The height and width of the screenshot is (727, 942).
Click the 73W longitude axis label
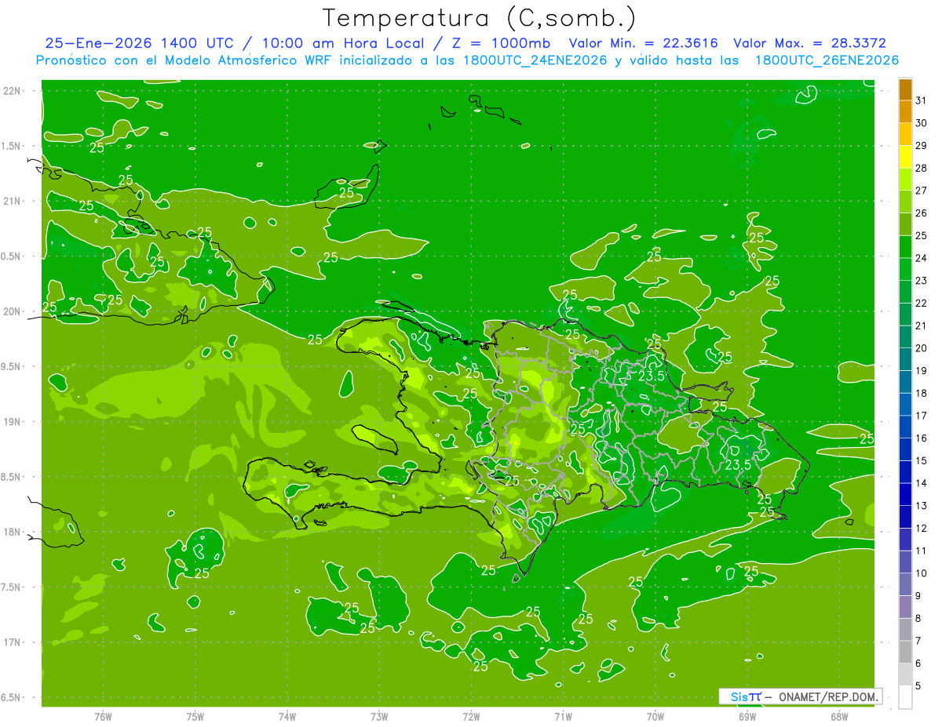pos(379,716)
